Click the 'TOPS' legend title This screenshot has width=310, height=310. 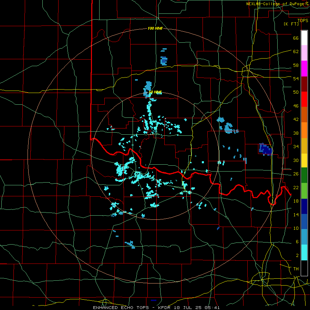click(x=303, y=21)
